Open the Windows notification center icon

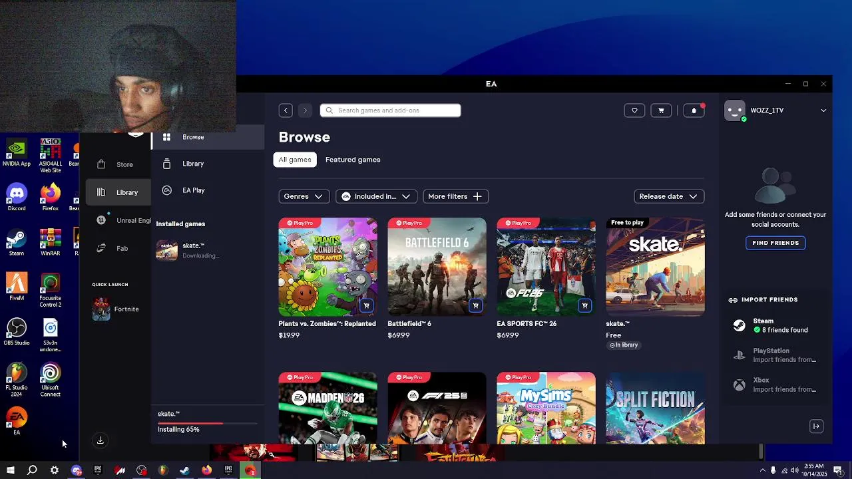[837, 470]
